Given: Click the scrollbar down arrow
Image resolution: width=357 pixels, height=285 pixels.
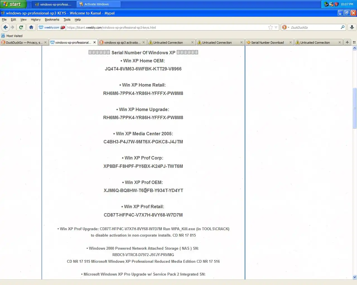Looking at the screenshot, I should 354,277.
